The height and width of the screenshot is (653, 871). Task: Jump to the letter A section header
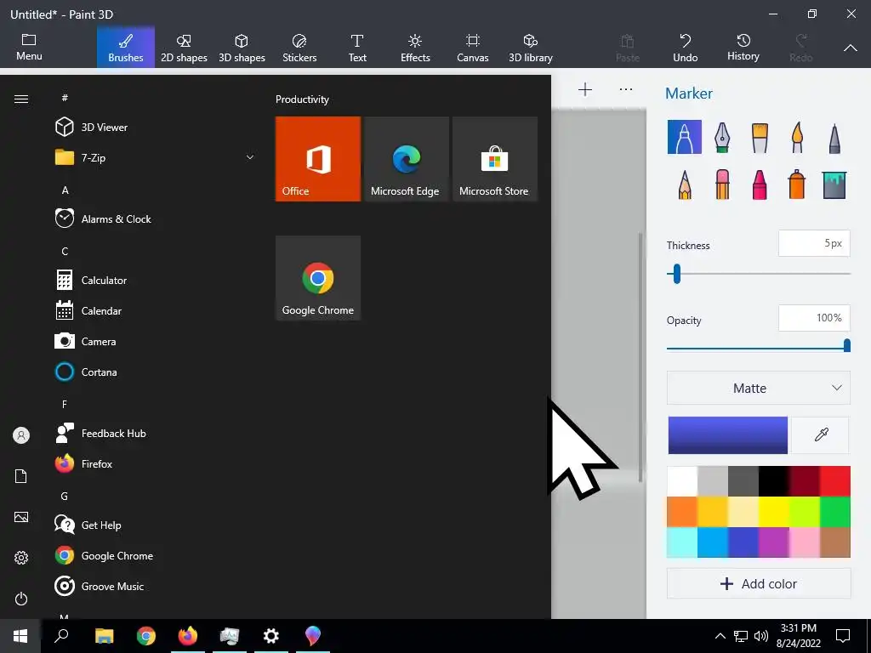pyautogui.click(x=65, y=190)
